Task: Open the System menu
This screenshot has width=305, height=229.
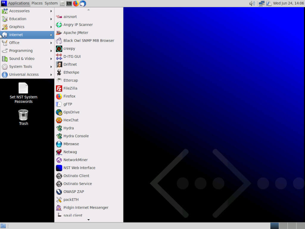Action: [51, 3]
